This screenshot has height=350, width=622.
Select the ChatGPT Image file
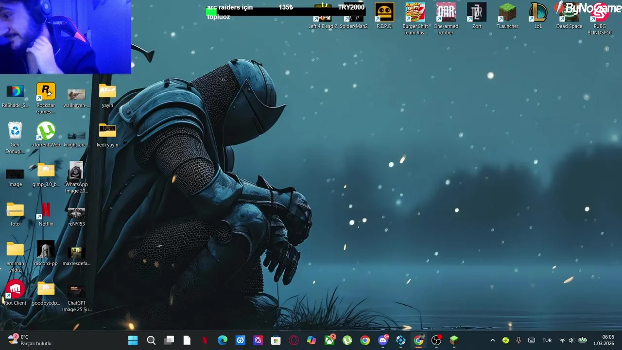pos(76,298)
